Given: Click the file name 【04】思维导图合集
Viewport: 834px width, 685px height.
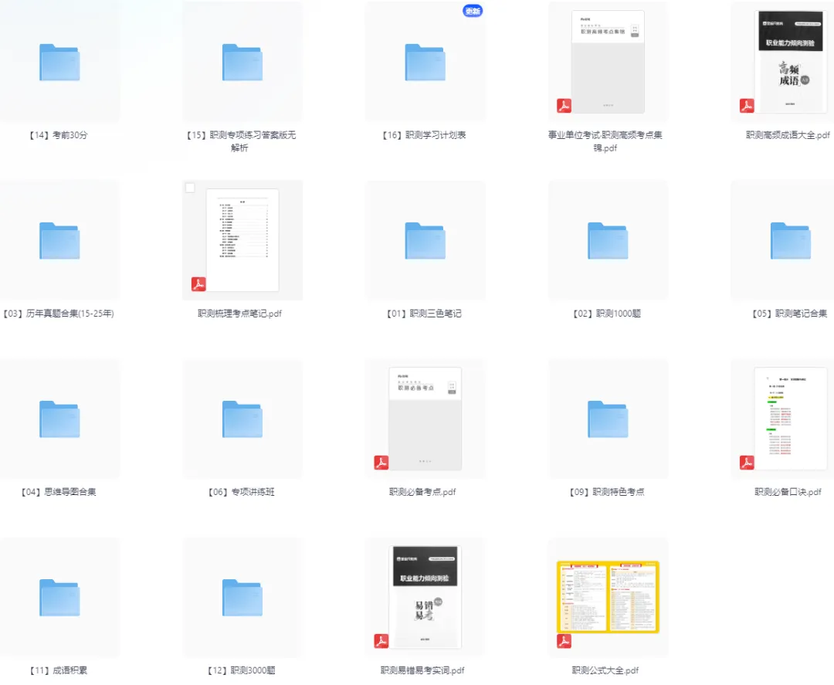Looking at the screenshot, I should 59,492.
